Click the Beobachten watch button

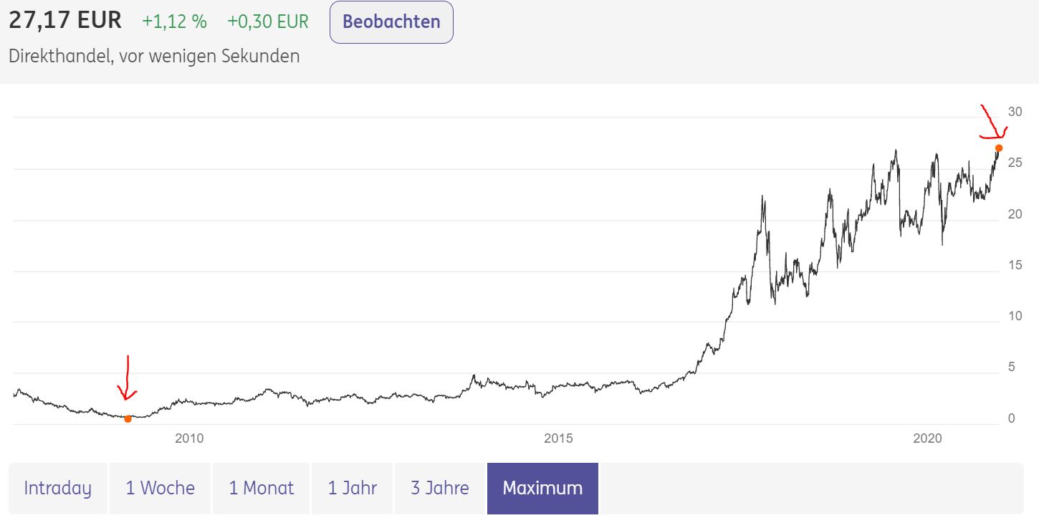click(x=391, y=22)
